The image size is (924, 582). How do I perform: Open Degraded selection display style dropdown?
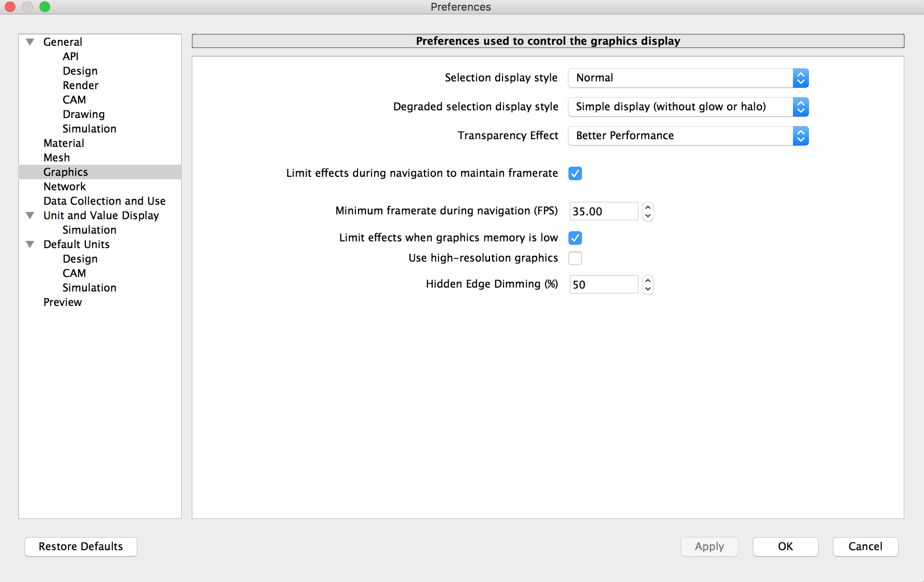pyautogui.click(x=688, y=107)
